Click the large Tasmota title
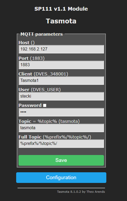This screenshot has height=201, width=127. point(61,21)
